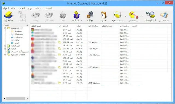The height and width of the screenshot is (104, 175).
Task: Click the Start Queue (بدء المنتظرة) icon
Action: [x=117, y=15]
